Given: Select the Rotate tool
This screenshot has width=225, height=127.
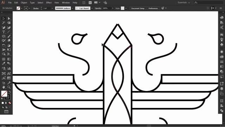Looking at the screenshot, I should [4, 46].
